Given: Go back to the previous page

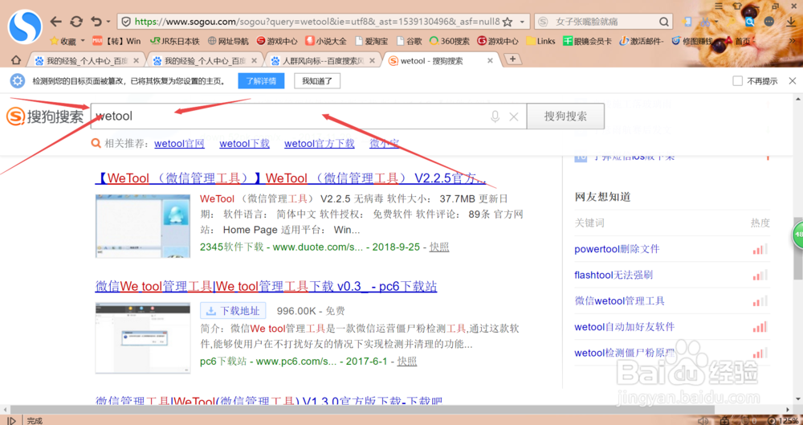Looking at the screenshot, I should point(56,22).
